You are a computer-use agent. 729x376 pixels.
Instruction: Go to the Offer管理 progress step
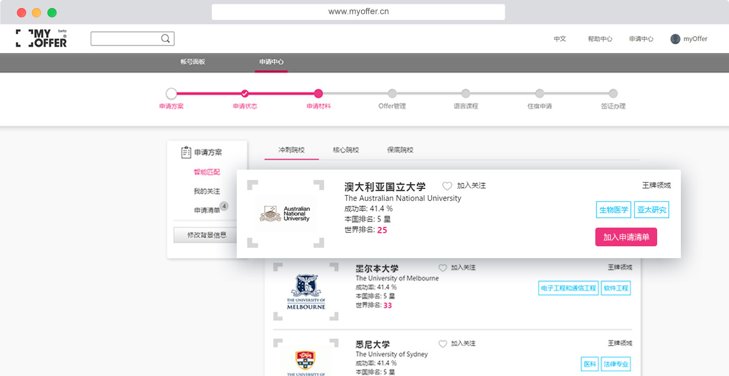point(392,94)
